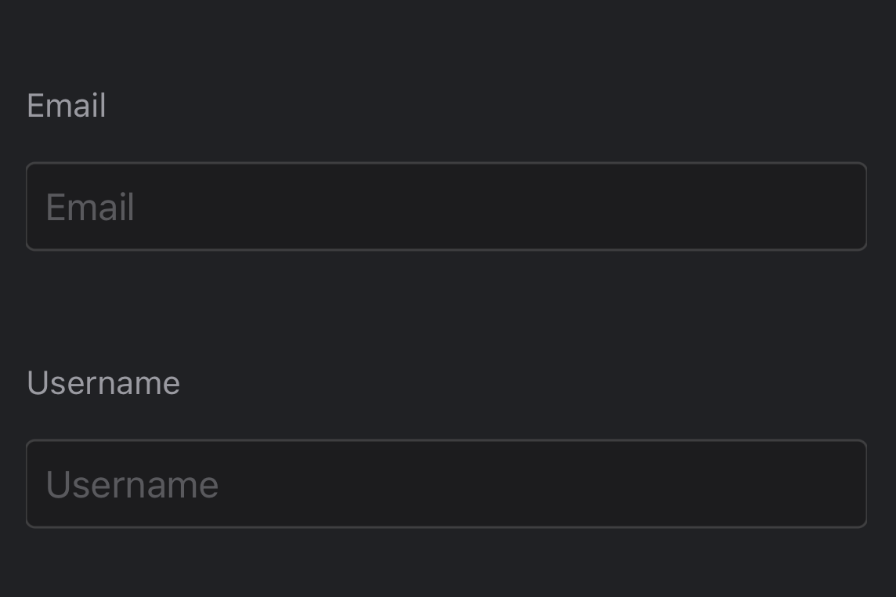Click the Username field border
Viewport: 896px width, 597px height.
point(446,441)
